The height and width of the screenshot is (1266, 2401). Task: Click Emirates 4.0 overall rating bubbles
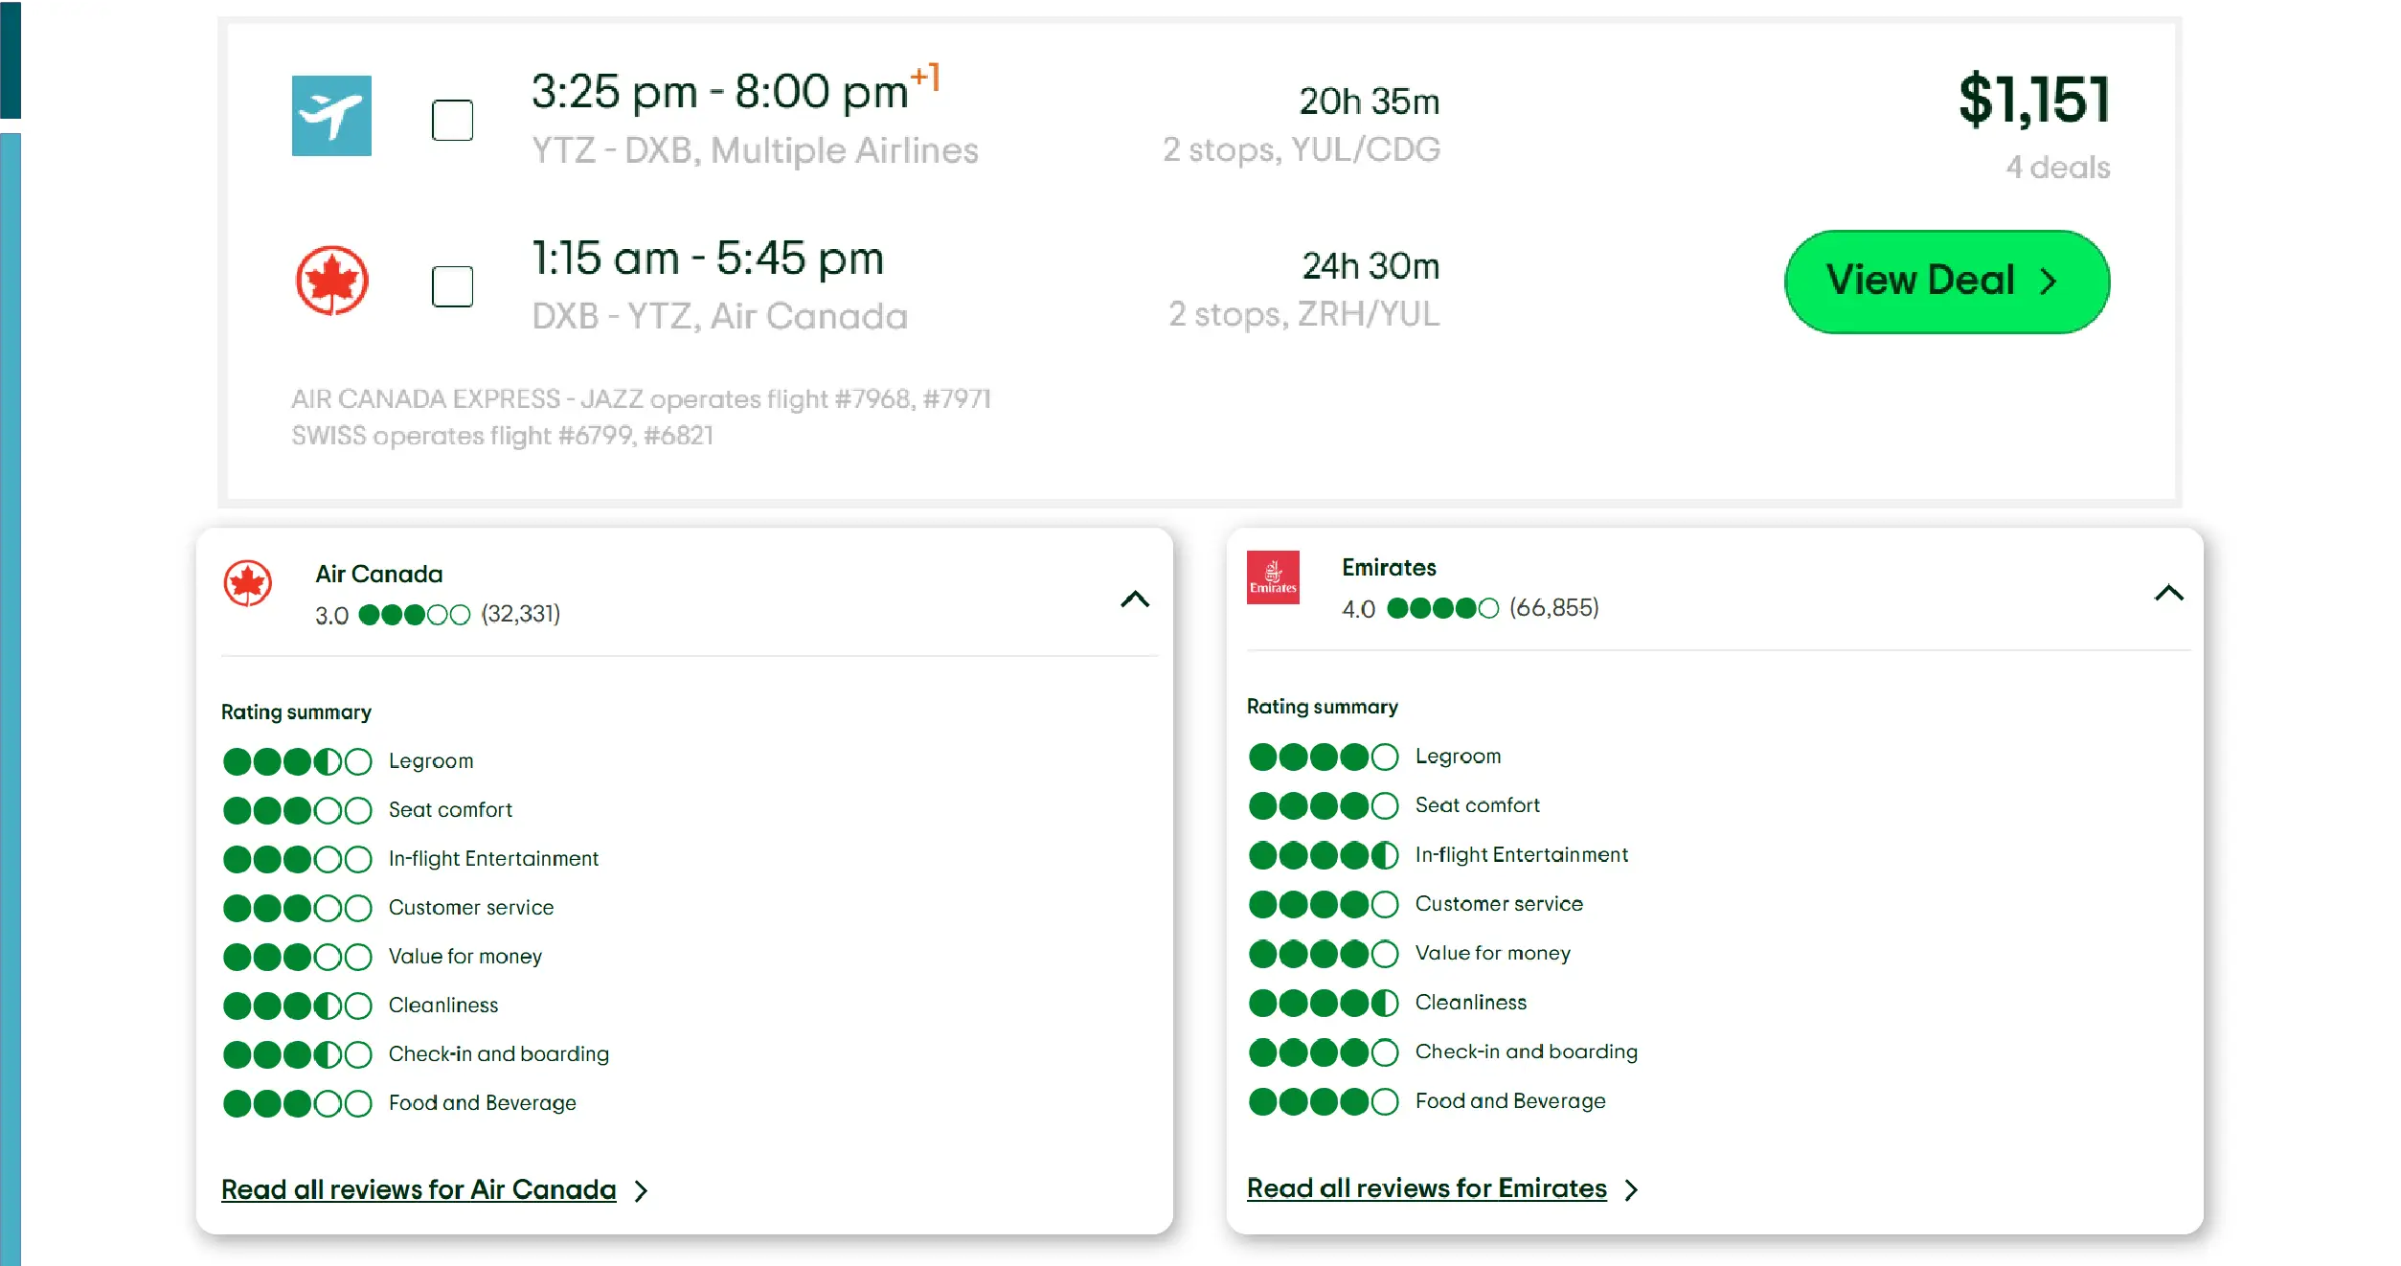pyautogui.click(x=1441, y=608)
